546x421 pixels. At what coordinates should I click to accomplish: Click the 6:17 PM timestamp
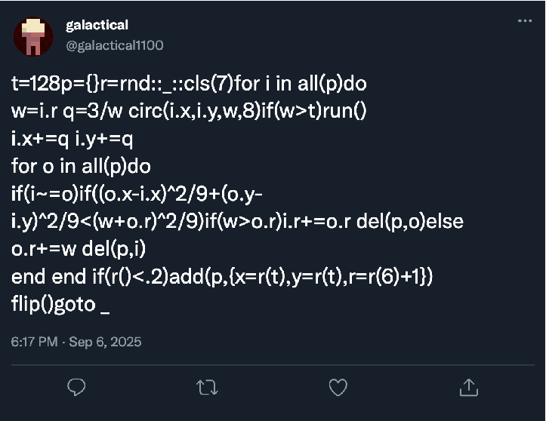click(34, 342)
